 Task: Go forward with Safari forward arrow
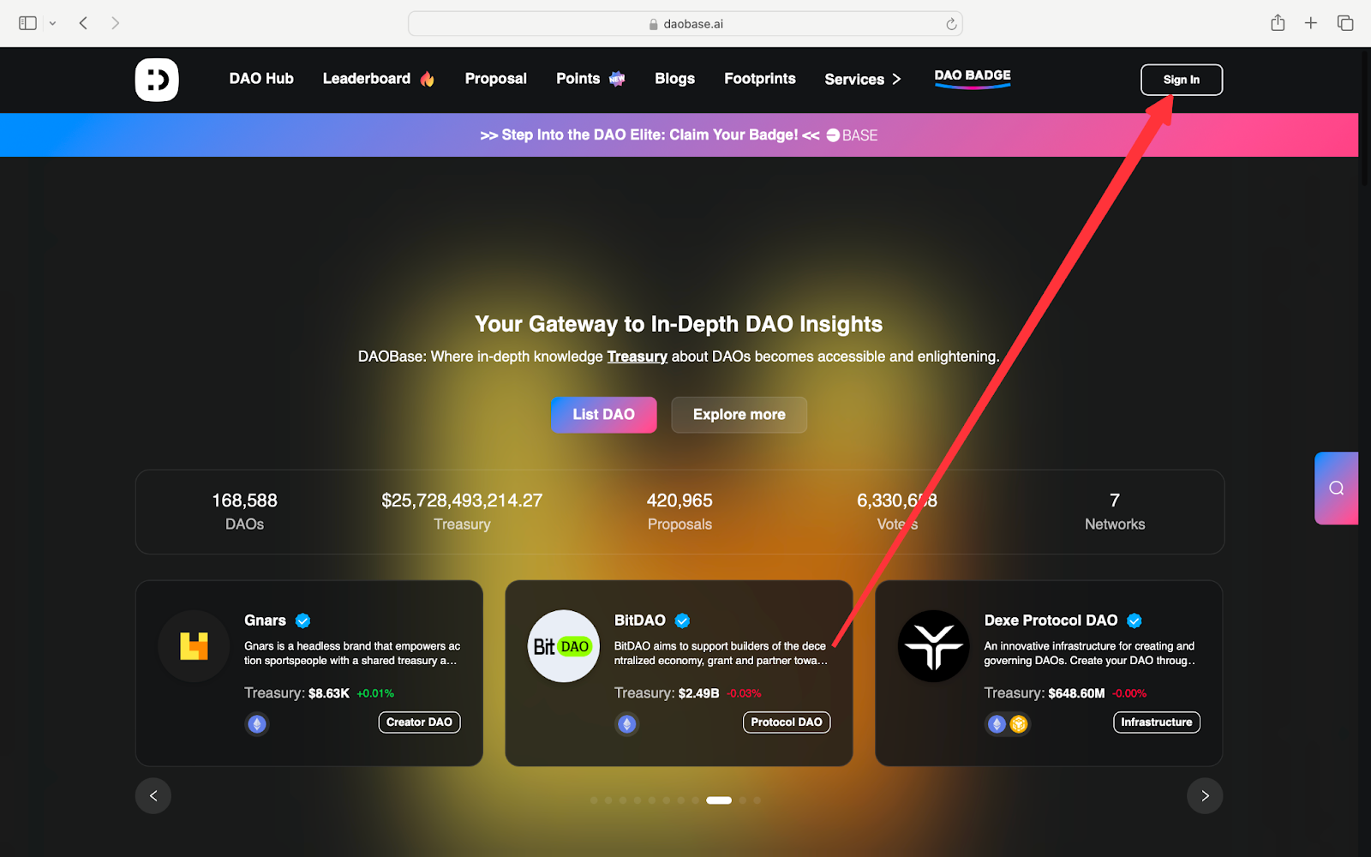pos(115,23)
